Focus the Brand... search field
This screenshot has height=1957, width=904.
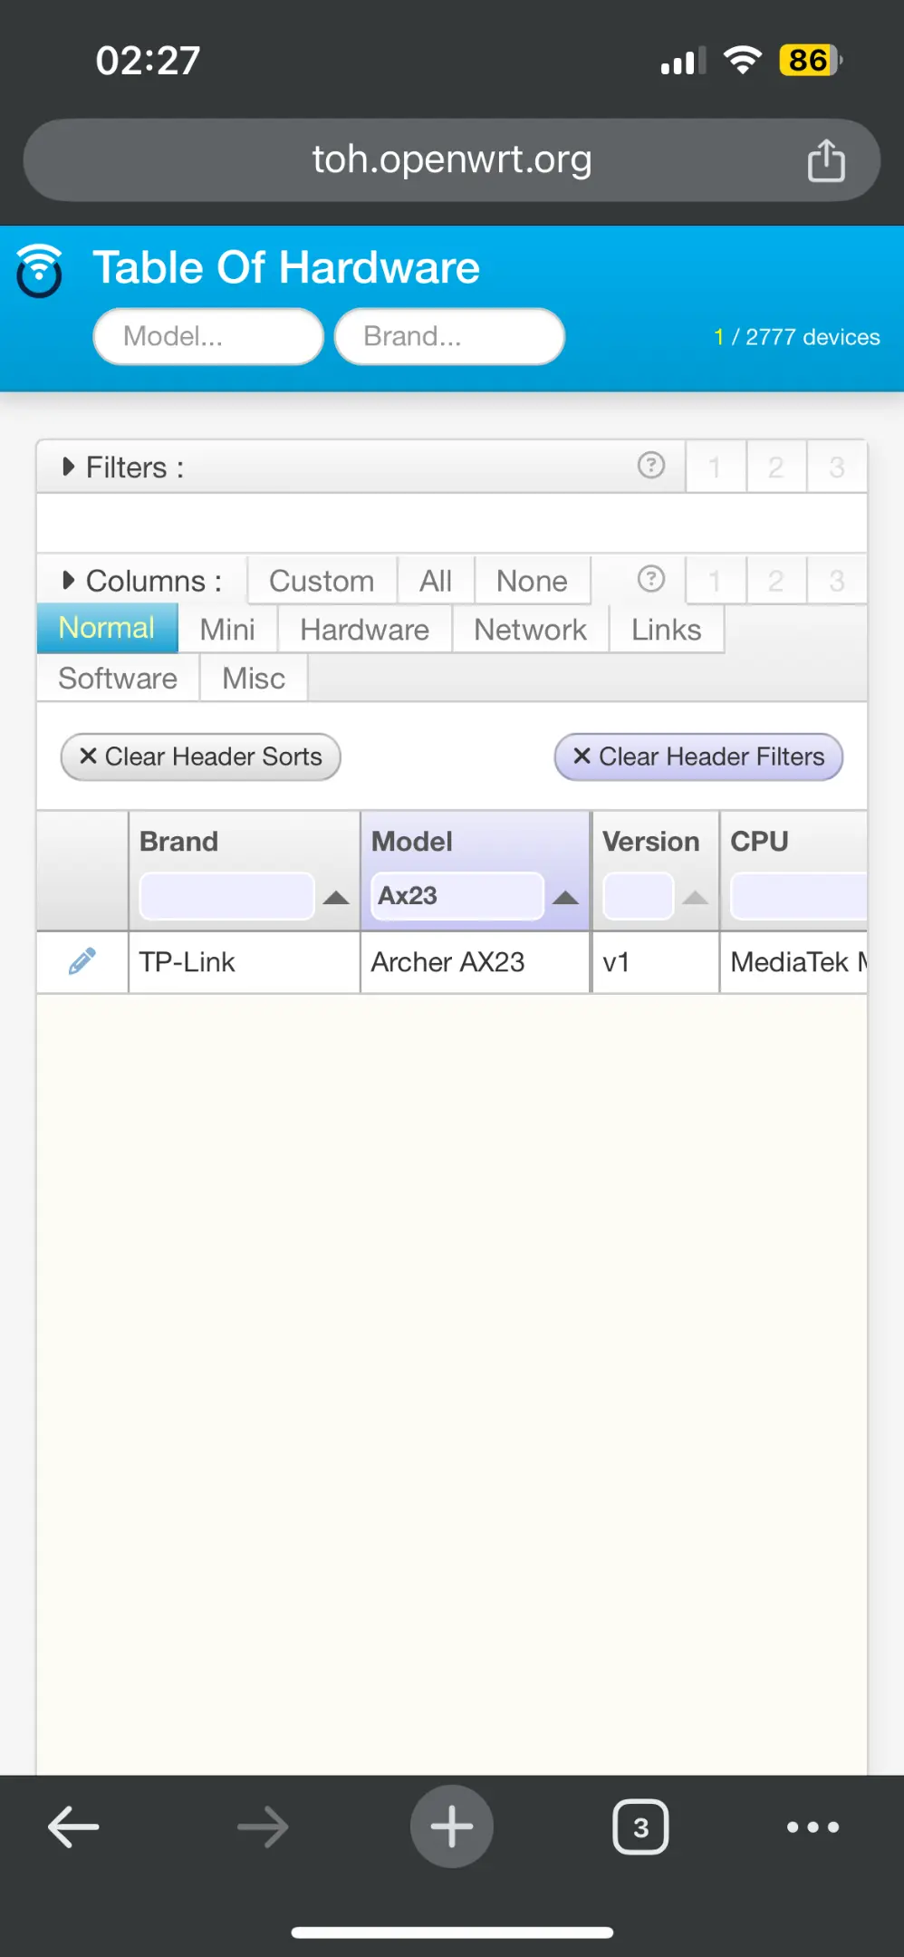[x=449, y=336]
